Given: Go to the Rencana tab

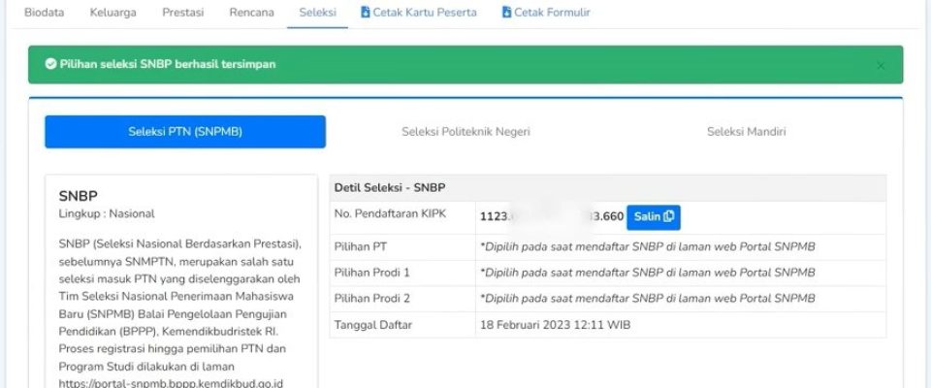Looking at the screenshot, I should click(x=252, y=12).
